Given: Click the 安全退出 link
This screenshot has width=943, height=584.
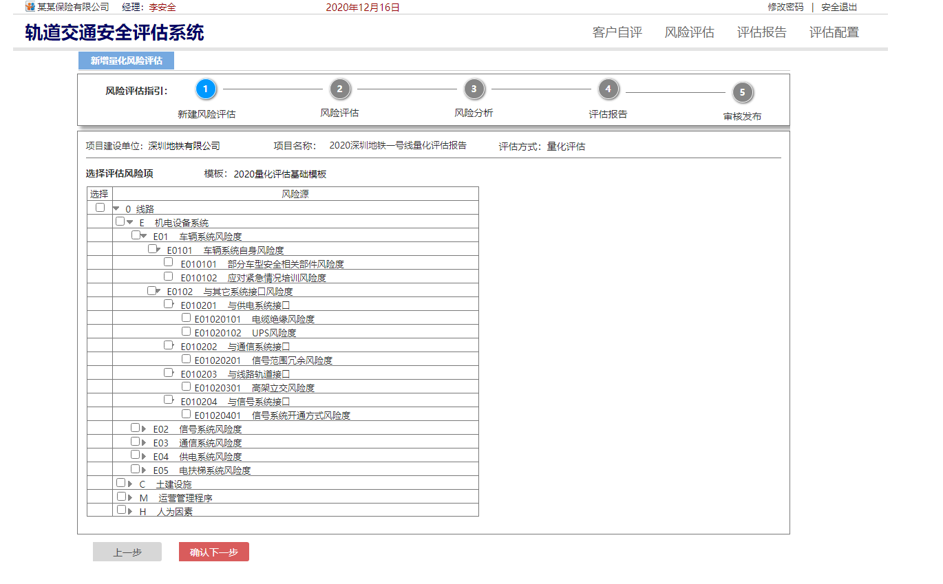Looking at the screenshot, I should coord(839,7).
